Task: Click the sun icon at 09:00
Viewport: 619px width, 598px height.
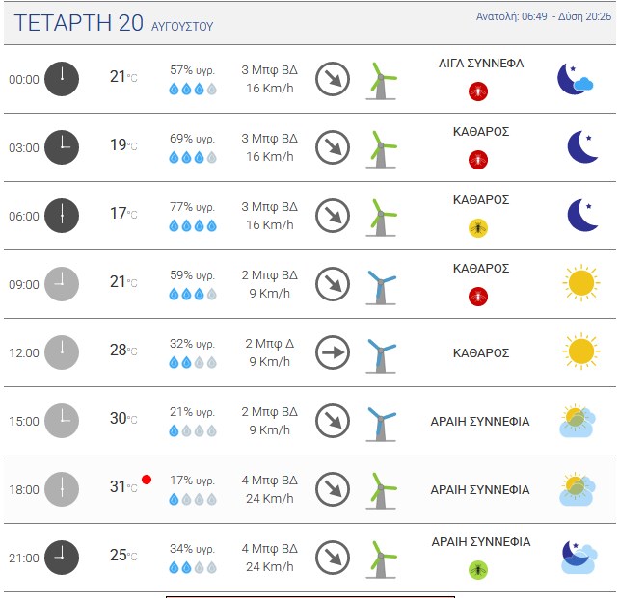Action: click(580, 283)
